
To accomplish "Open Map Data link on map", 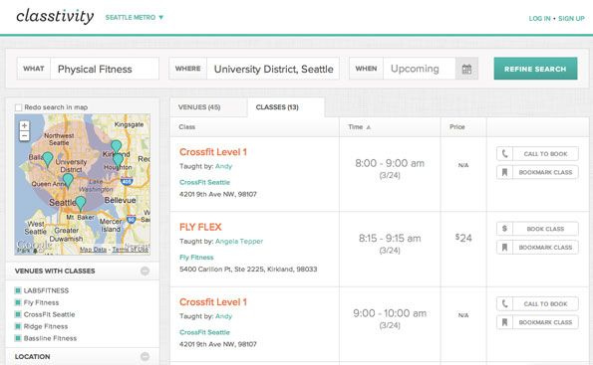I will (x=93, y=250).
